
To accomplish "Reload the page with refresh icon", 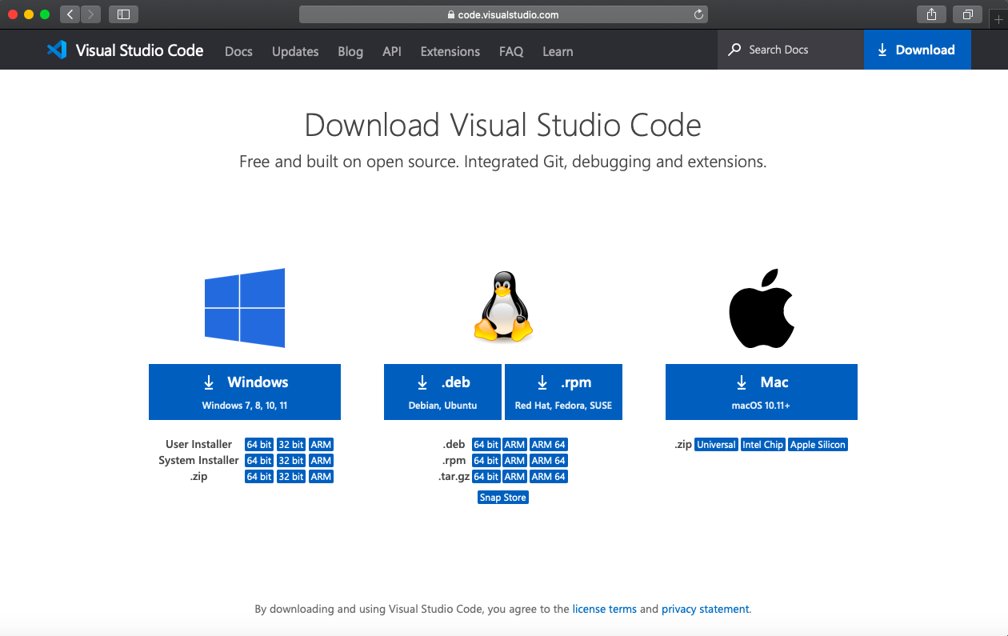I will click(x=698, y=14).
